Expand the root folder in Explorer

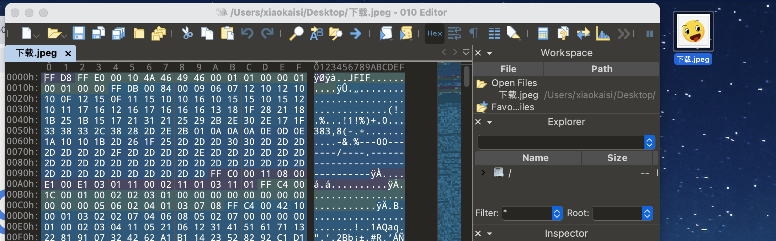[x=483, y=173]
